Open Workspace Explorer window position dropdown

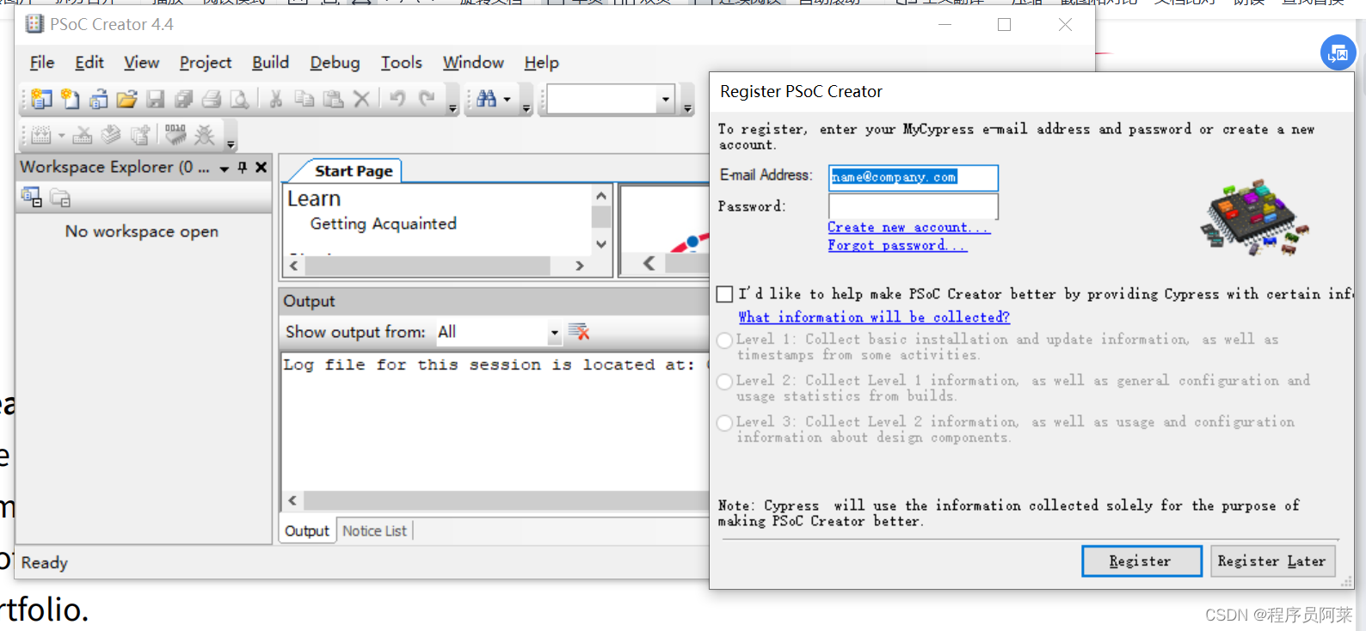coord(225,168)
